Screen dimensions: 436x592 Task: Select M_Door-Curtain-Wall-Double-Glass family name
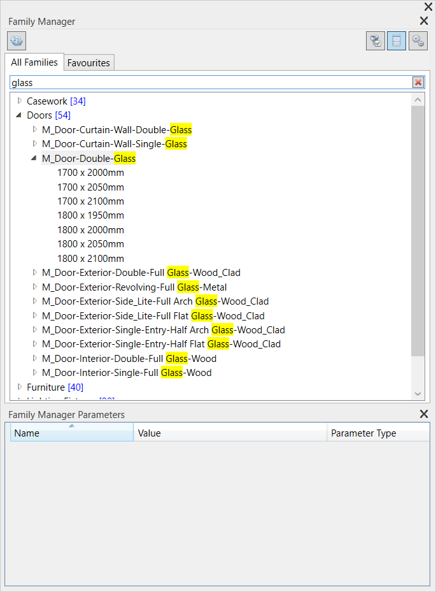tap(117, 130)
